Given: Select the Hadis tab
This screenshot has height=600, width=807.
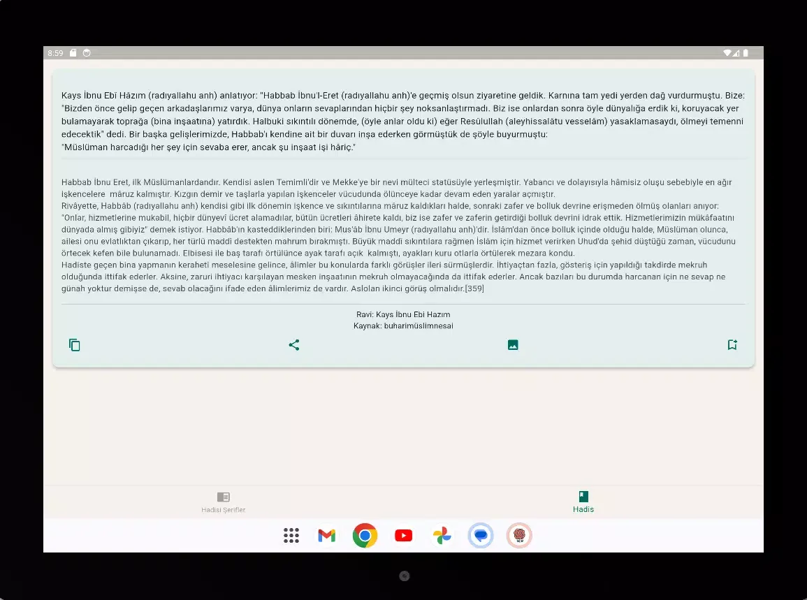Looking at the screenshot, I should (x=583, y=502).
